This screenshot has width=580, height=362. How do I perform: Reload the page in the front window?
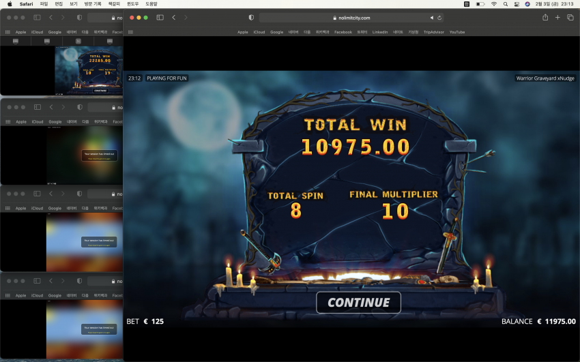pos(439,18)
